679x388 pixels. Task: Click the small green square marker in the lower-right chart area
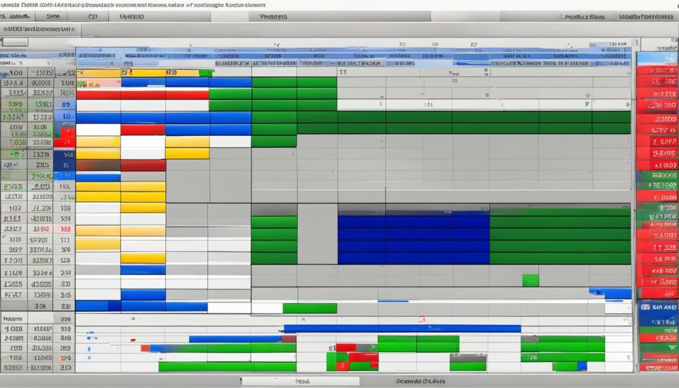[x=530, y=280]
